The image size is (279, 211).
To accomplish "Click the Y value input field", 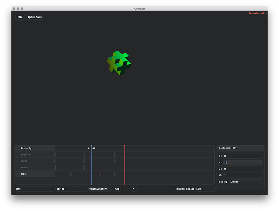I will point(243,162).
